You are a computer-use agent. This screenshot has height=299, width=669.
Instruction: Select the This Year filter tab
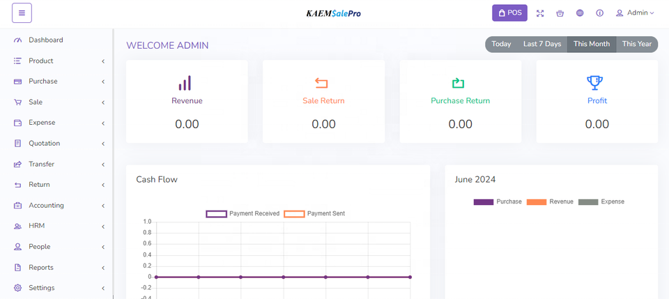[636, 44]
